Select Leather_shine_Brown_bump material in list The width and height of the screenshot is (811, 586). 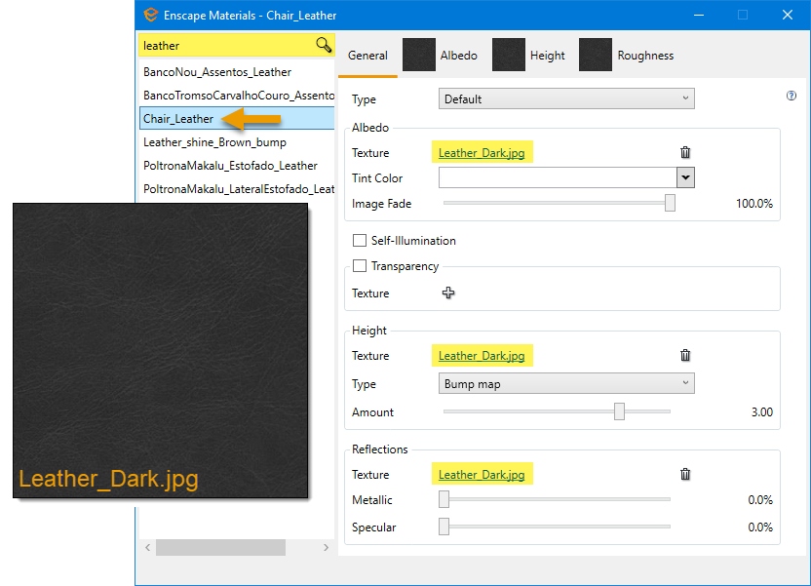pyautogui.click(x=214, y=142)
